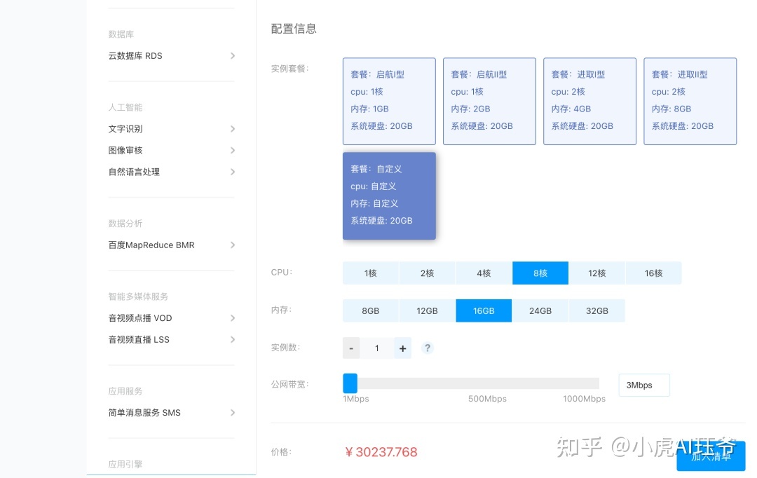Expand the 文字识别 chevron arrow

click(x=233, y=129)
